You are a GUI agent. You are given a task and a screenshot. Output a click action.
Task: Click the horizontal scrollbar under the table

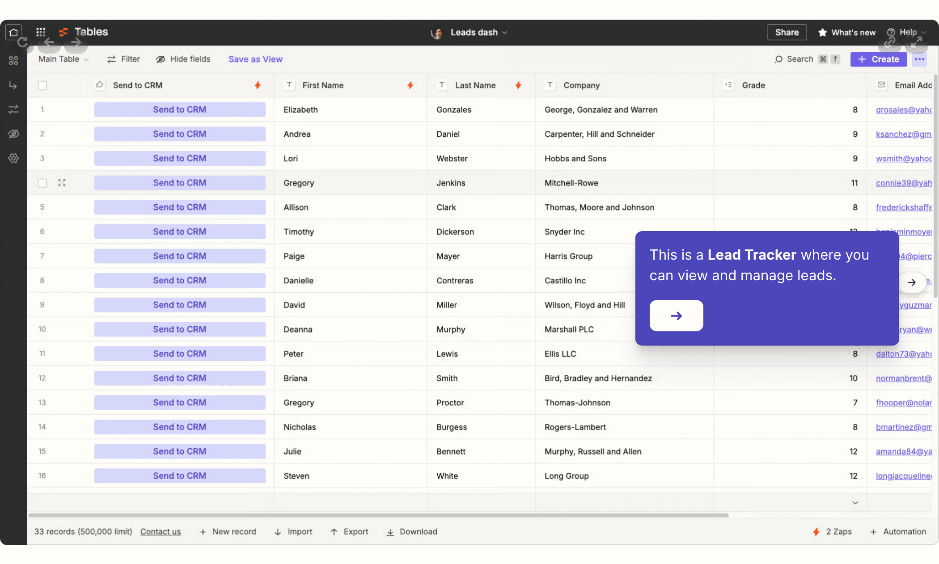[378, 515]
